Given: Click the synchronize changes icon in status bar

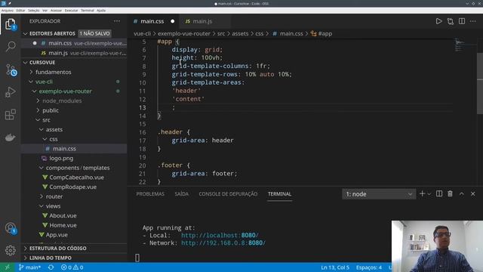Looking at the screenshot, I should coord(51,267).
